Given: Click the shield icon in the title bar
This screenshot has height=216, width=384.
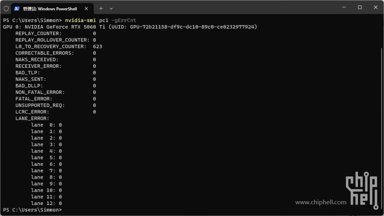Looking at the screenshot, I should point(6,9).
